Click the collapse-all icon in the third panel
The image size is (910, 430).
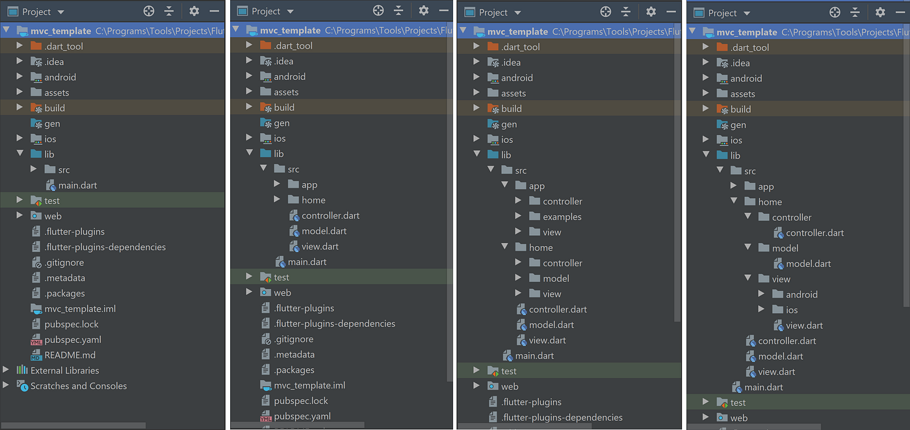click(x=625, y=12)
